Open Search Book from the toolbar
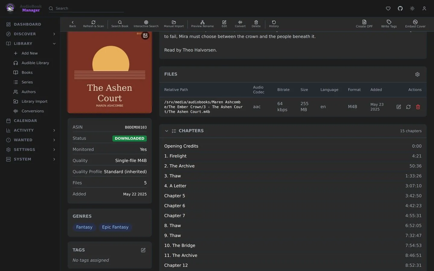This screenshot has width=434, height=271. pos(120,24)
